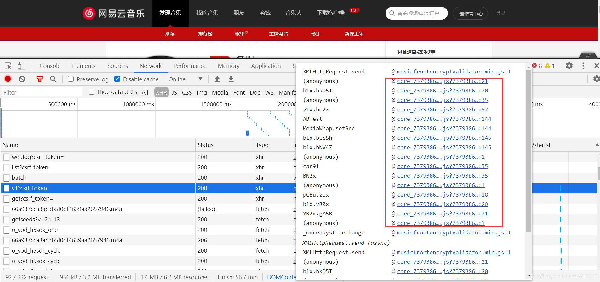Open the 排行榜 sub-navigation item
The width and height of the screenshot is (600, 282).
205,33
